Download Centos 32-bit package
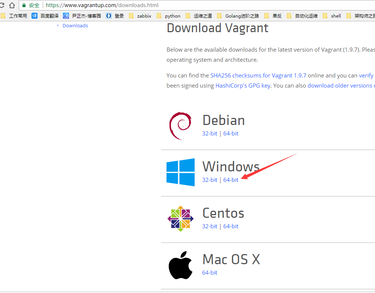Viewport: 375px width, 293px height. pyautogui.click(x=210, y=226)
